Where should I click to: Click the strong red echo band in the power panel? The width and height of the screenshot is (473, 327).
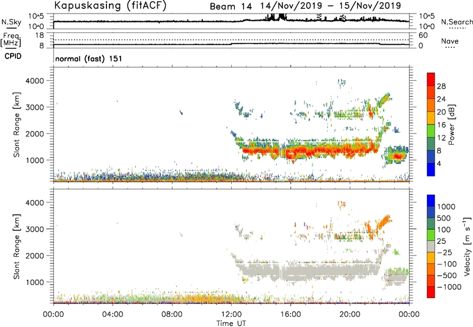311,150
